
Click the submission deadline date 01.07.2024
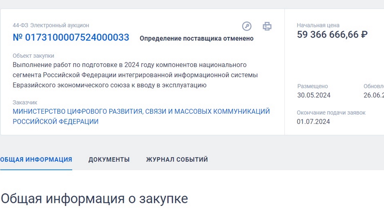[x=313, y=122]
